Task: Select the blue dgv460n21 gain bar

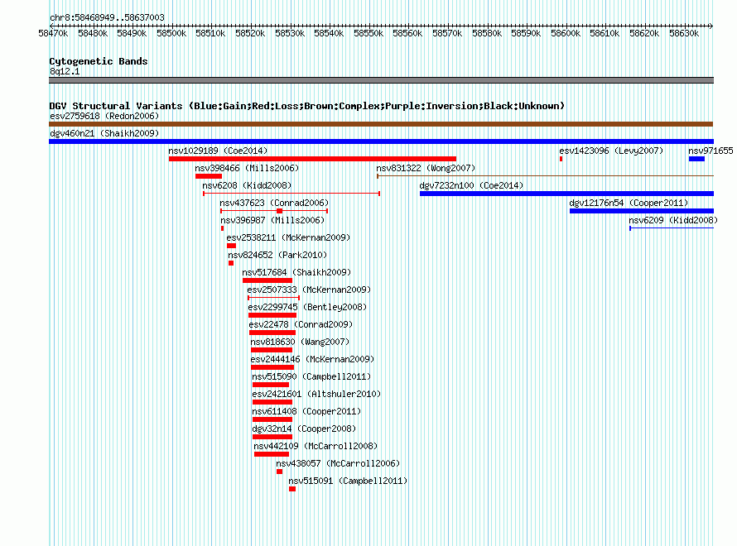Action: (x=381, y=141)
